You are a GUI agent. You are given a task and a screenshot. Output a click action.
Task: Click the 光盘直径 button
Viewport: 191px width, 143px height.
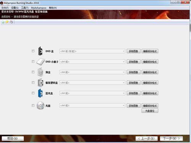click(150, 111)
